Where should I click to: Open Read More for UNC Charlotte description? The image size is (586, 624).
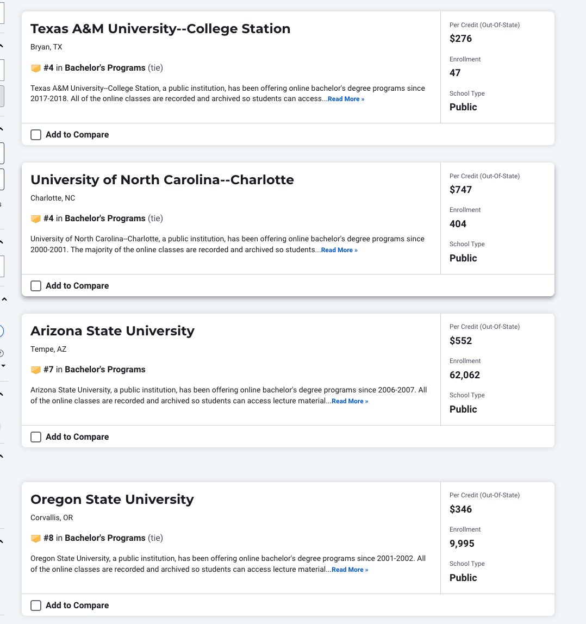click(339, 250)
